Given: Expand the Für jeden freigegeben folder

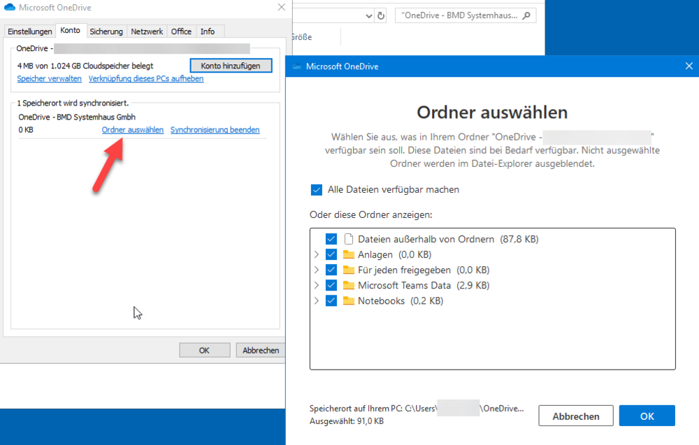Looking at the screenshot, I should coord(317,270).
